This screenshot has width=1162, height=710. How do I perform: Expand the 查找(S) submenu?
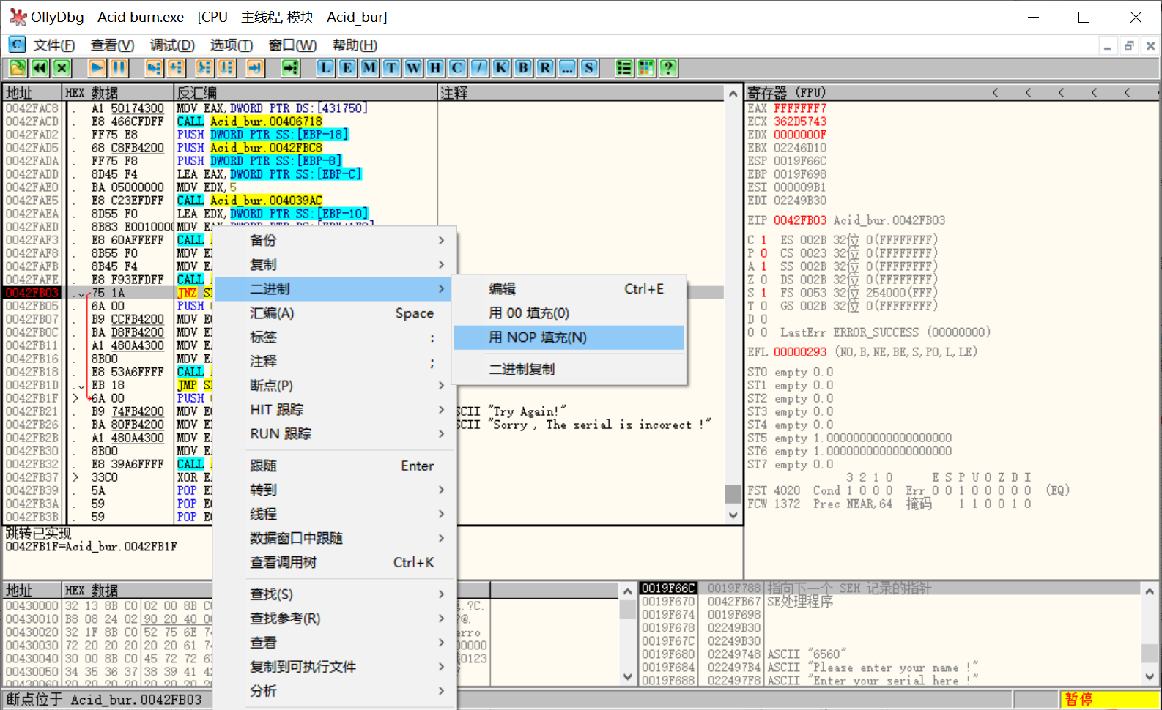click(x=334, y=594)
